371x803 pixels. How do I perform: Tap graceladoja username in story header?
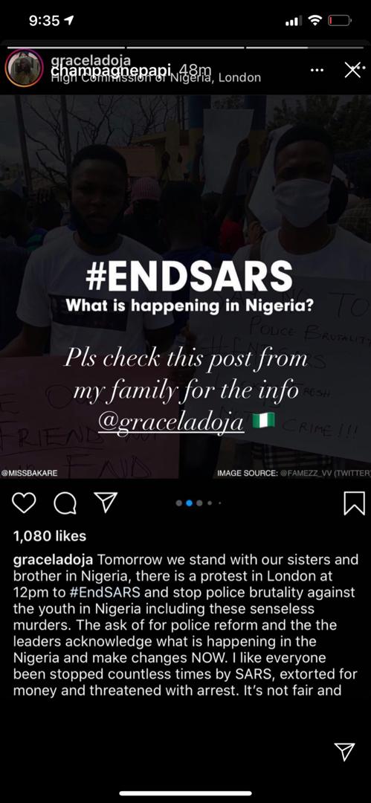pyautogui.click(x=91, y=60)
